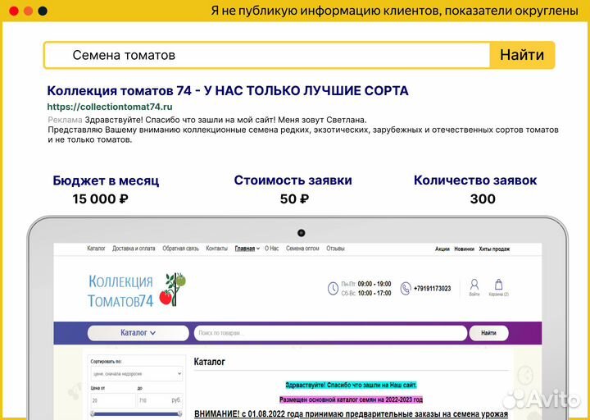Viewport: 590px width, 420px height.
Task: Click the cyan highlighted Здравствуйте greeting text
Action: (x=351, y=386)
